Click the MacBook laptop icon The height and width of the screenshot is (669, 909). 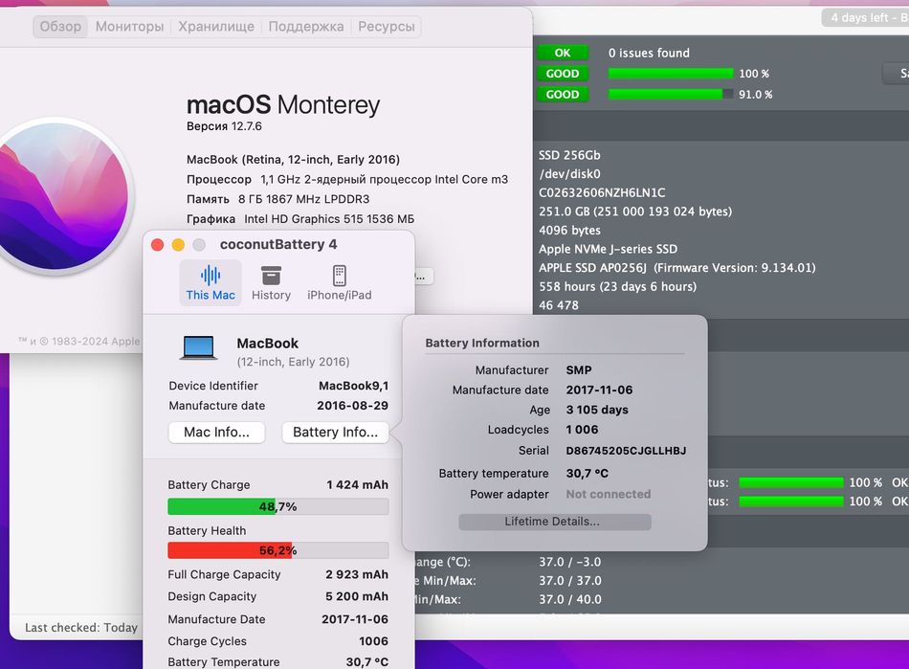coord(199,347)
